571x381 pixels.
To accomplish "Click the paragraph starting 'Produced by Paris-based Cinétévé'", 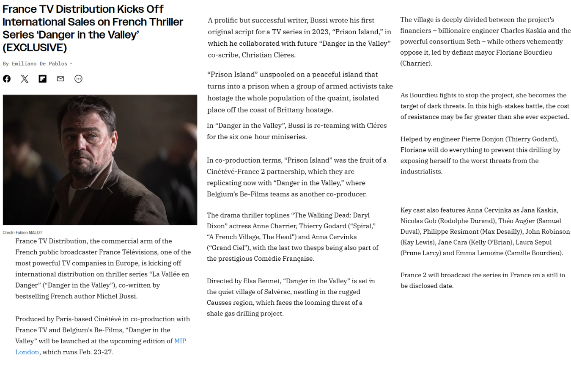I will (x=103, y=335).
